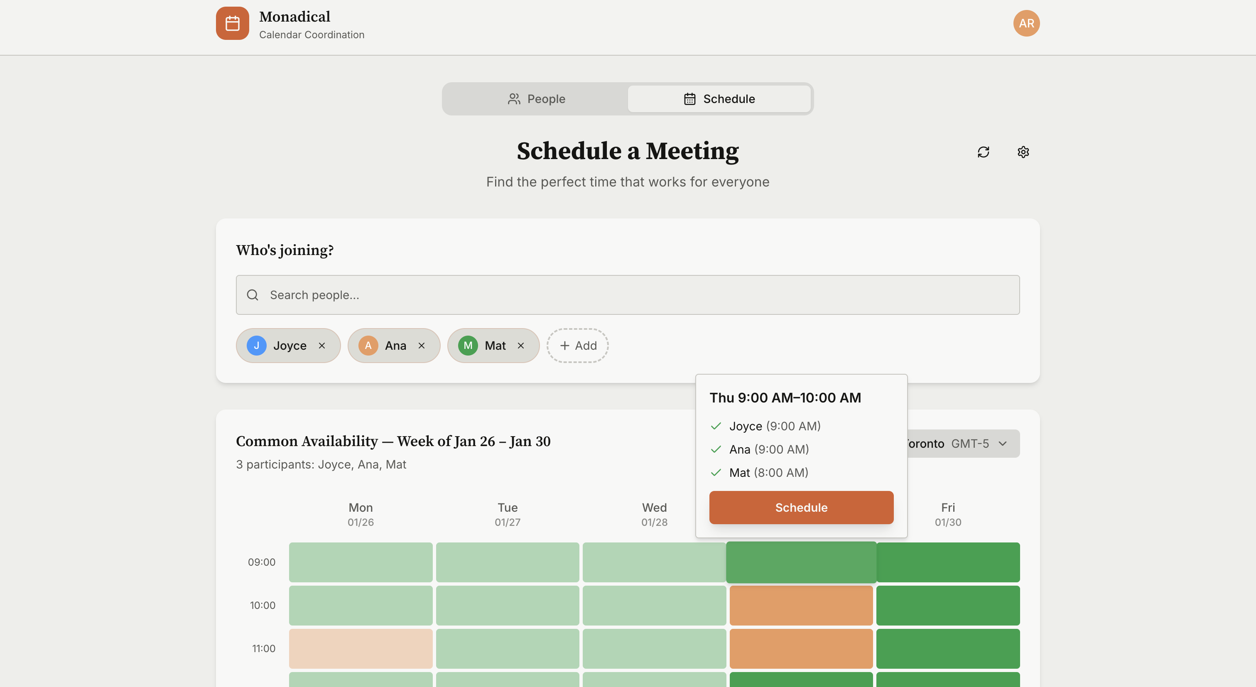Remove Joyce from participants
Viewport: 1256px width, 687px height.
click(322, 346)
